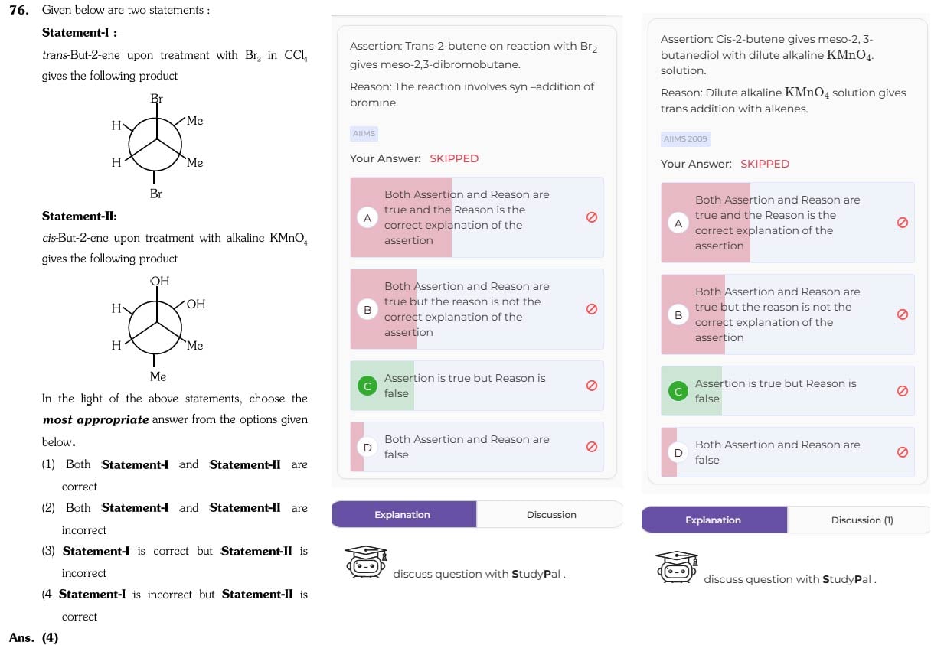Click 'discuss question with StudyPal' in middle panel

tap(479, 574)
